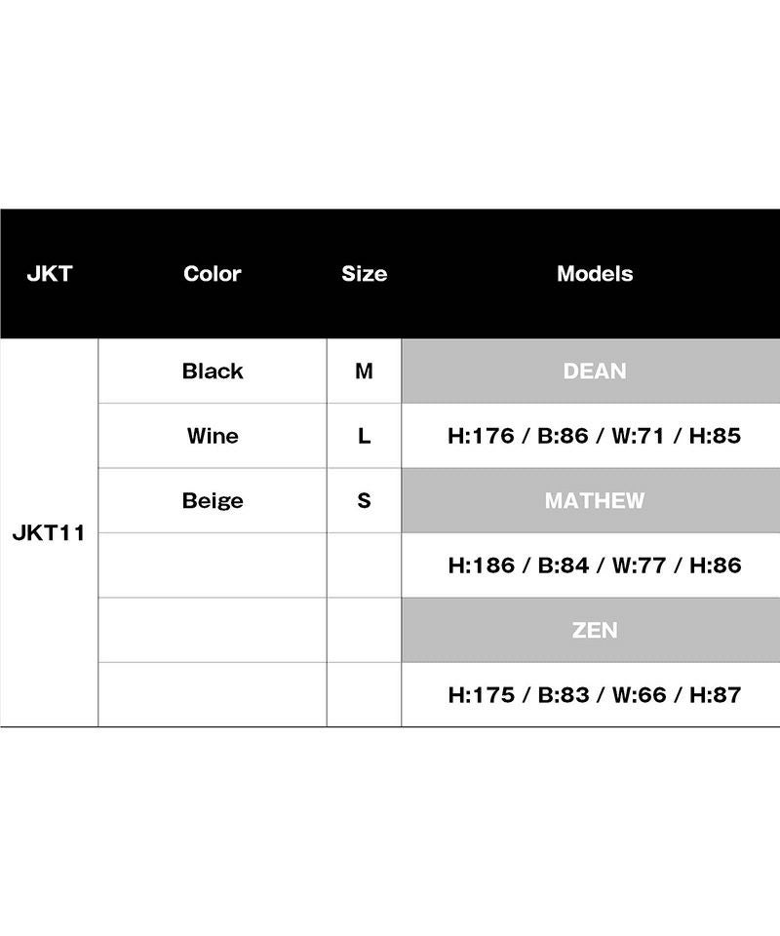Click the empty Color cell beside H:175 row

212,695
